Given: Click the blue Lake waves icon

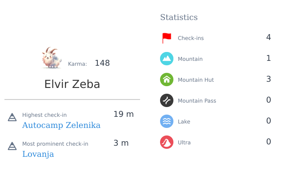Looking at the screenshot, I should click(x=167, y=121).
